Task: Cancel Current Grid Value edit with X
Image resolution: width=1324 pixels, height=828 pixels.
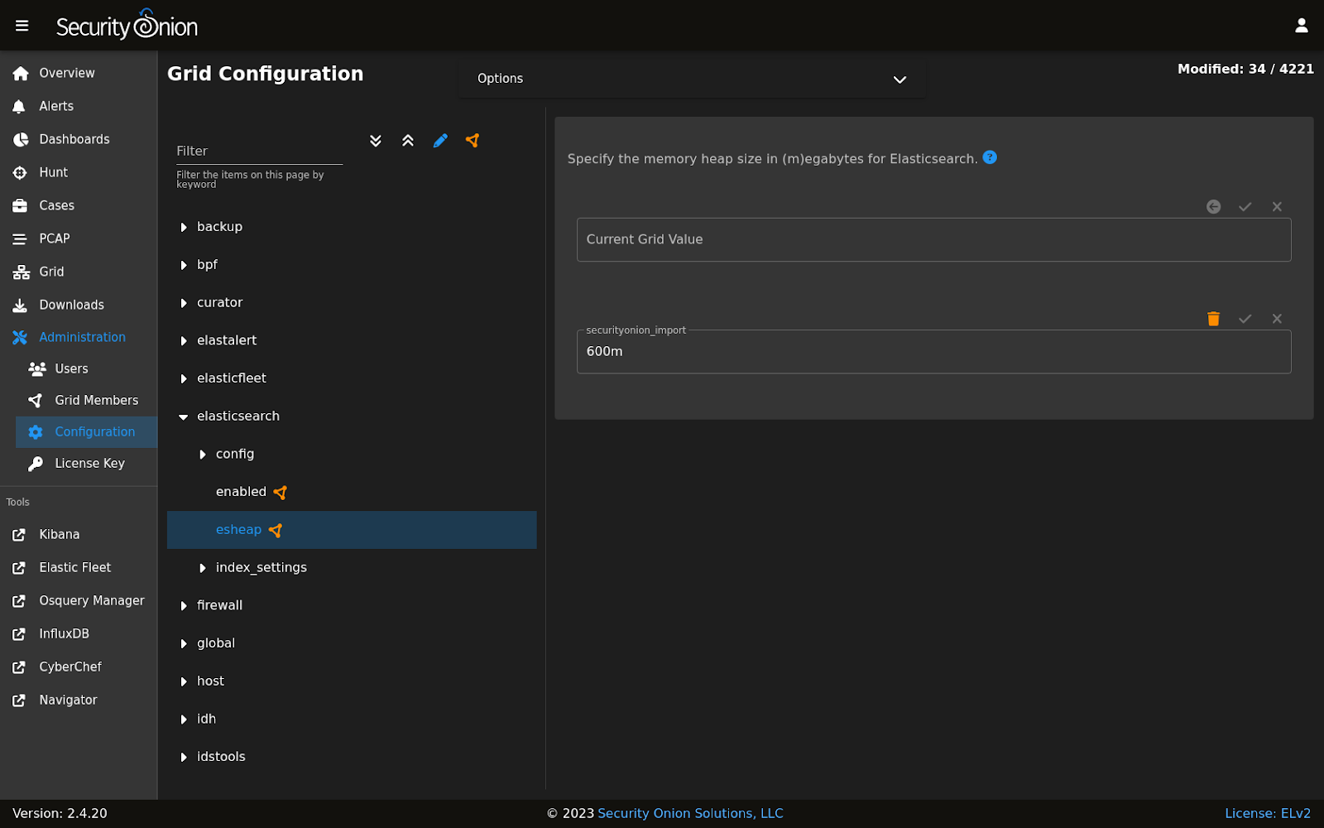Action: point(1277,207)
